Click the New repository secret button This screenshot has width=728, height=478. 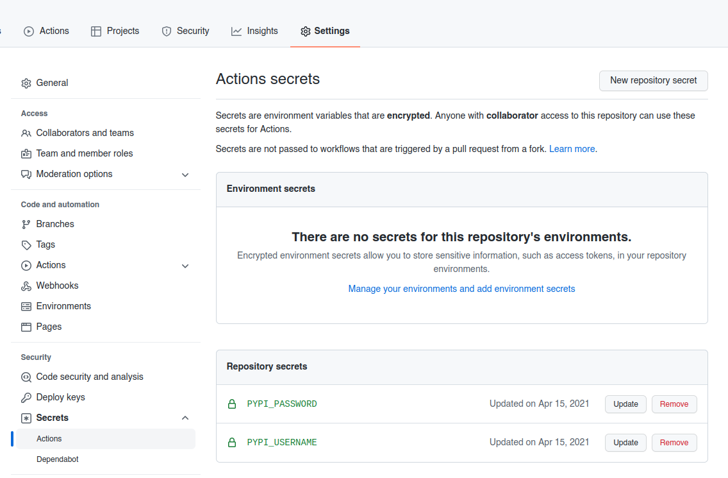click(x=653, y=81)
